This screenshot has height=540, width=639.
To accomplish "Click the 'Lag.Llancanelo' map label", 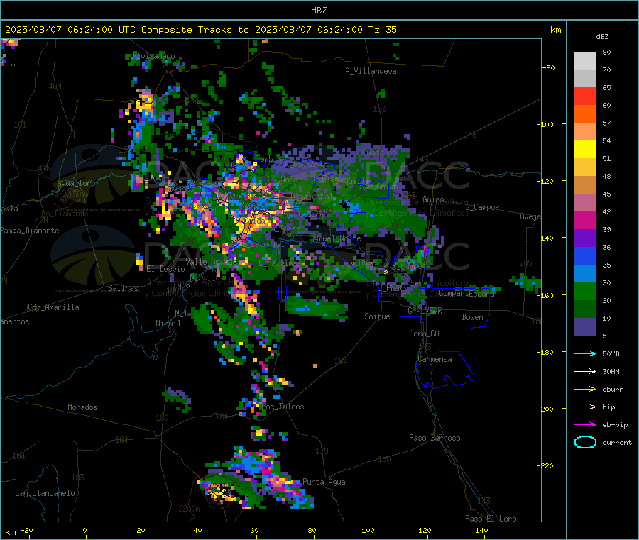I will point(45,493).
